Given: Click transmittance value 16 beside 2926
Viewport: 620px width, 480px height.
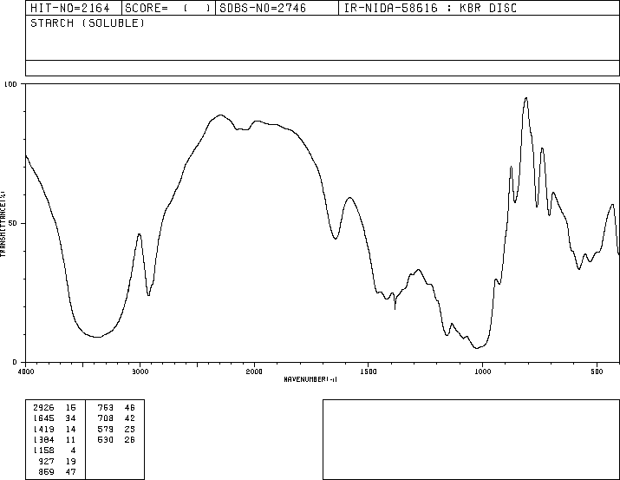Looking at the screenshot, I should pos(71,408).
